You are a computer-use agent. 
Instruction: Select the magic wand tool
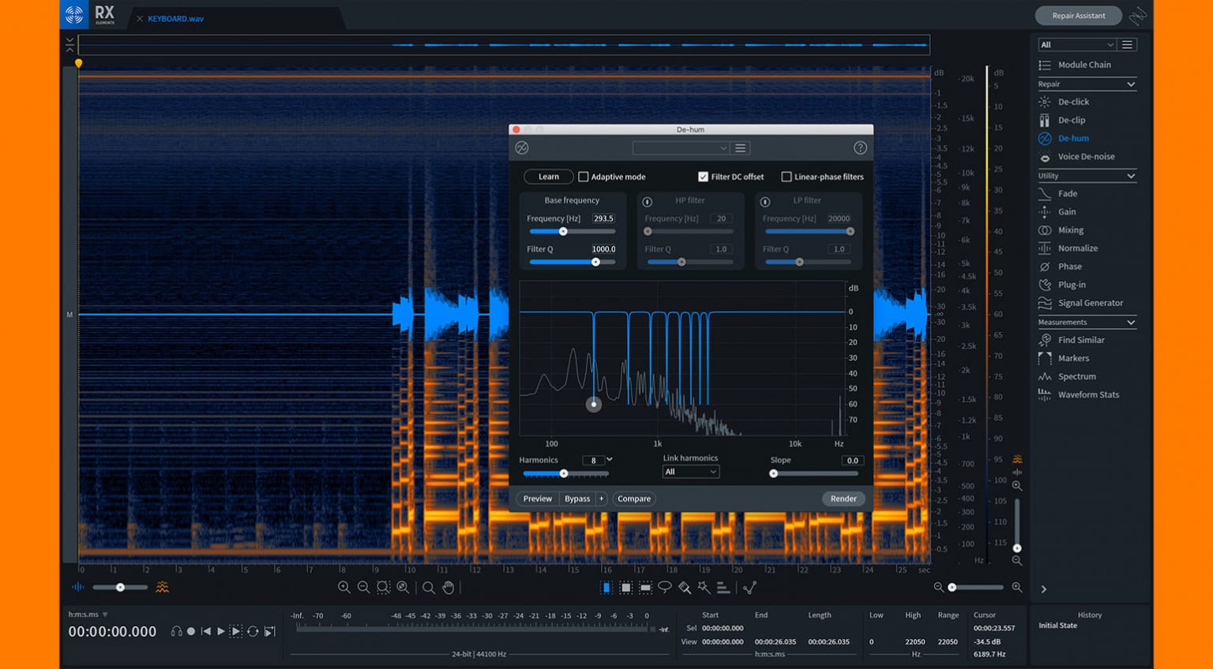click(x=704, y=588)
